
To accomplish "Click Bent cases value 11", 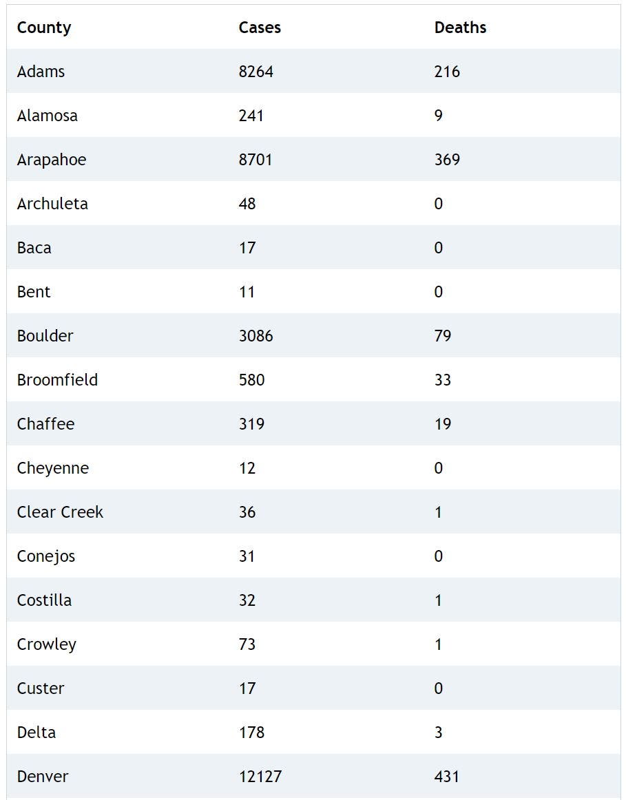I will [x=247, y=292].
